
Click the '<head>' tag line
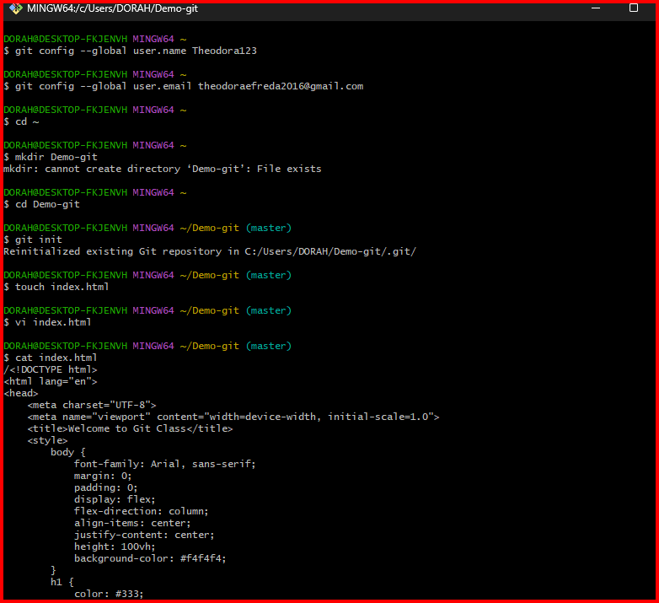tap(20, 393)
